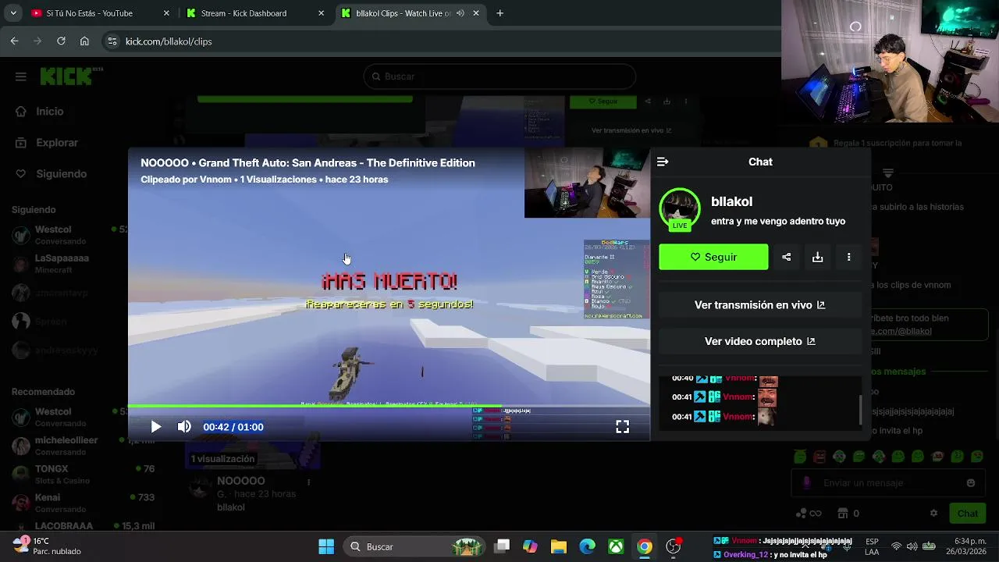This screenshot has height=562, width=999.
Task: Open clip more options menu
Action: (848, 257)
